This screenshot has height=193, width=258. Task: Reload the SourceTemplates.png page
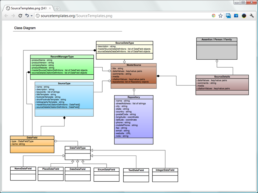(x=20, y=16)
